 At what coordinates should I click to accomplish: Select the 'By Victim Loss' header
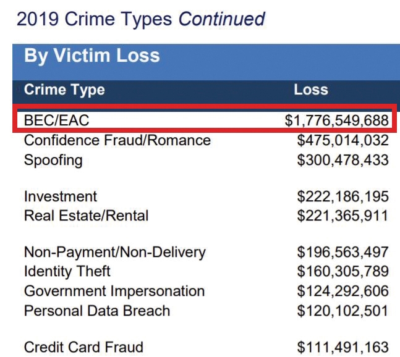[92, 56]
